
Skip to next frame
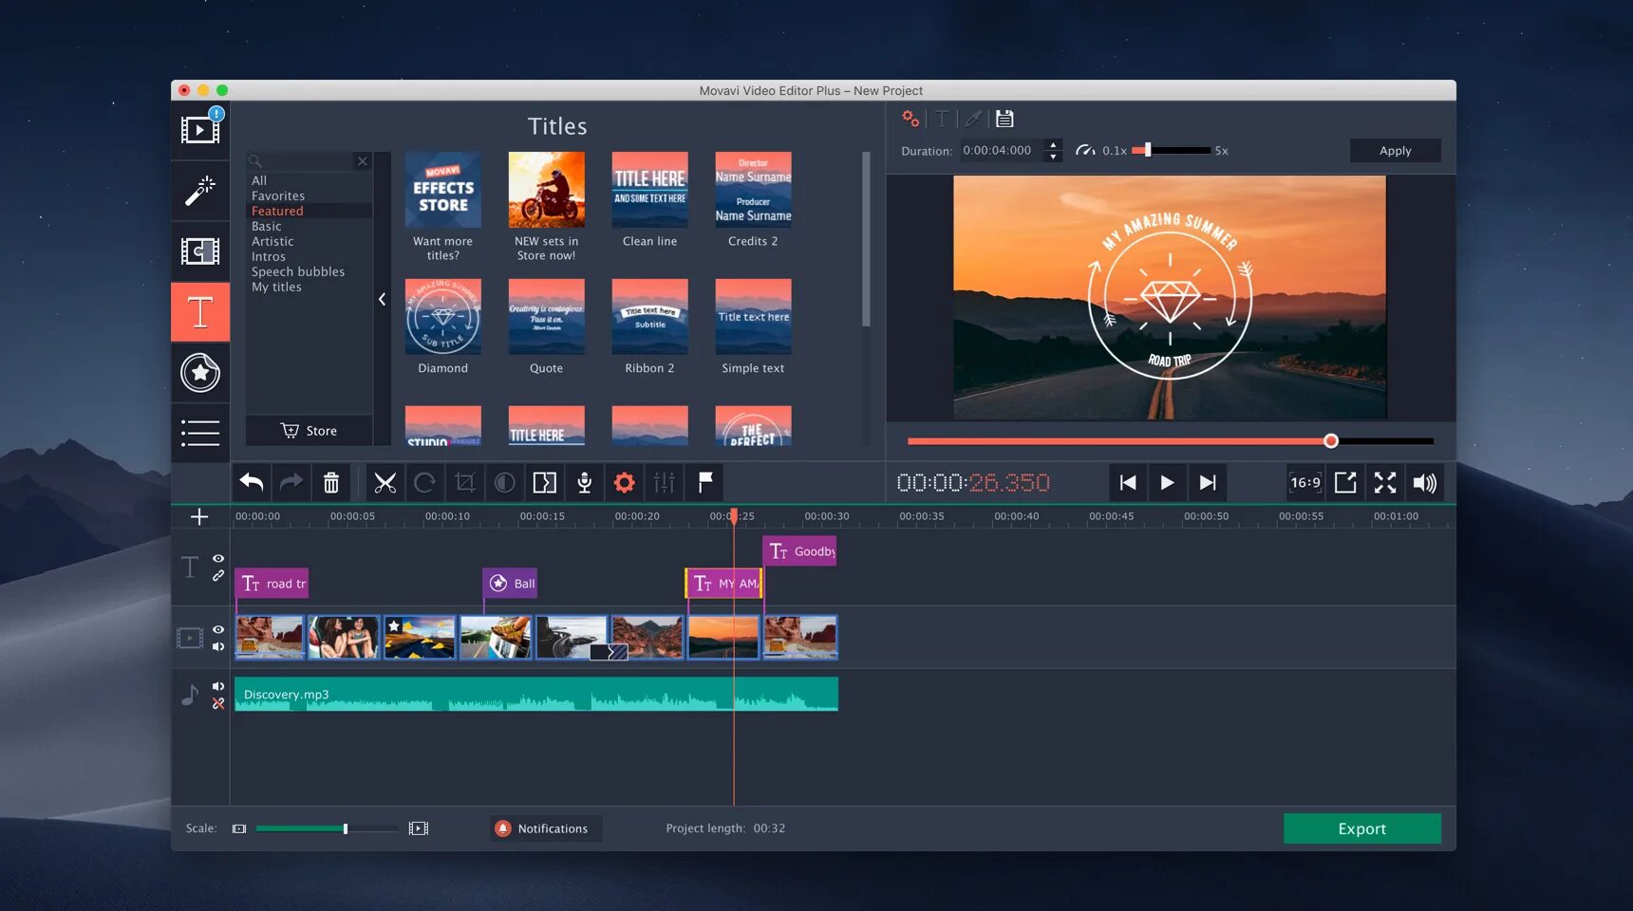[x=1207, y=482]
